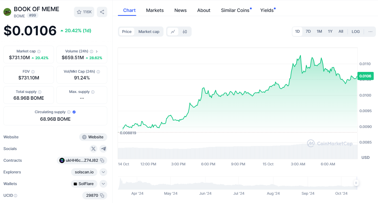Open chart more options ellipsis
This screenshot has height=203, width=378.
coord(370,32)
